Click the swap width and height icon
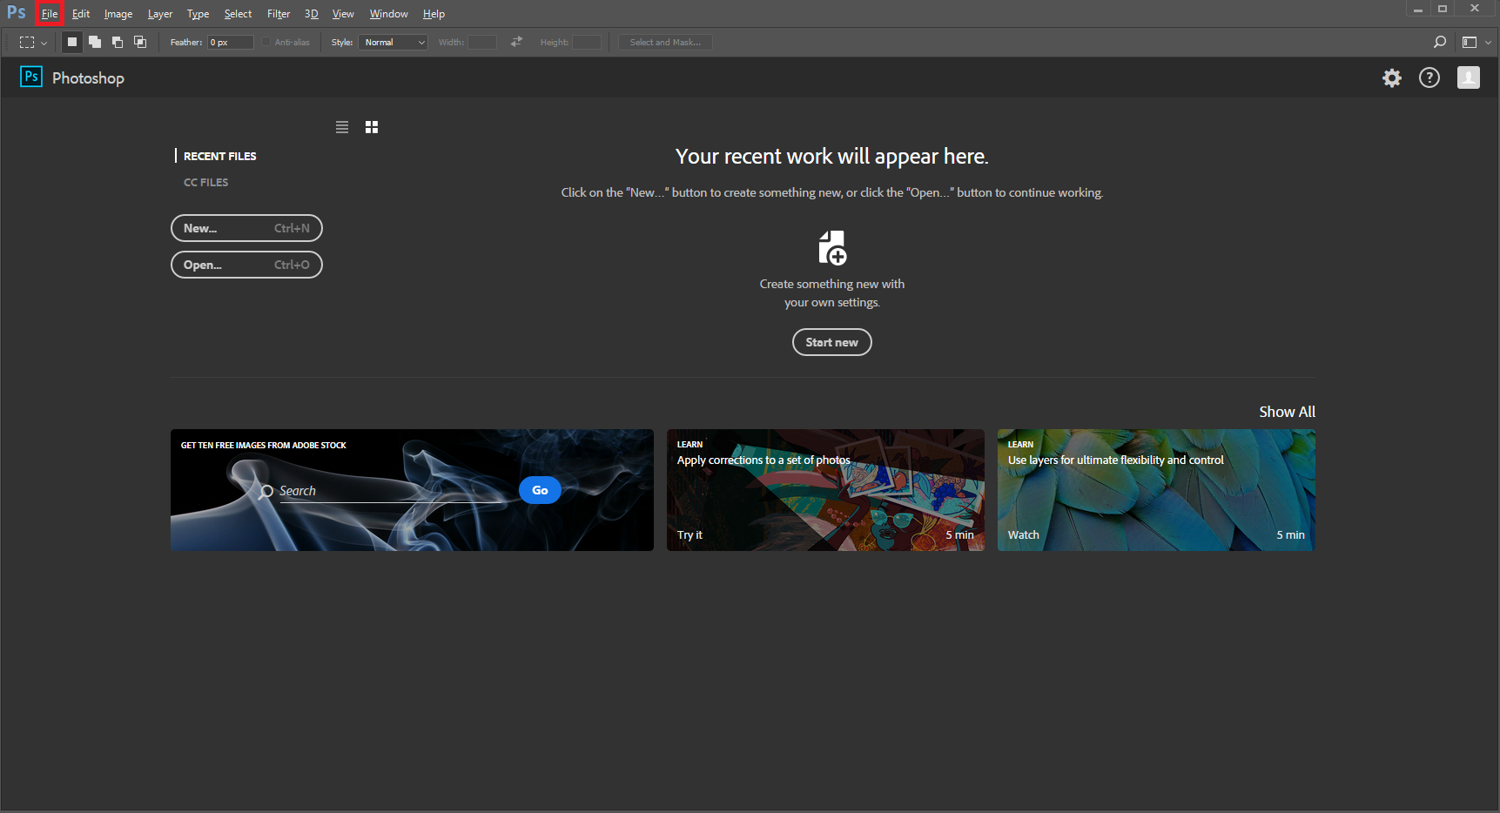The height and width of the screenshot is (813, 1500). tap(516, 42)
